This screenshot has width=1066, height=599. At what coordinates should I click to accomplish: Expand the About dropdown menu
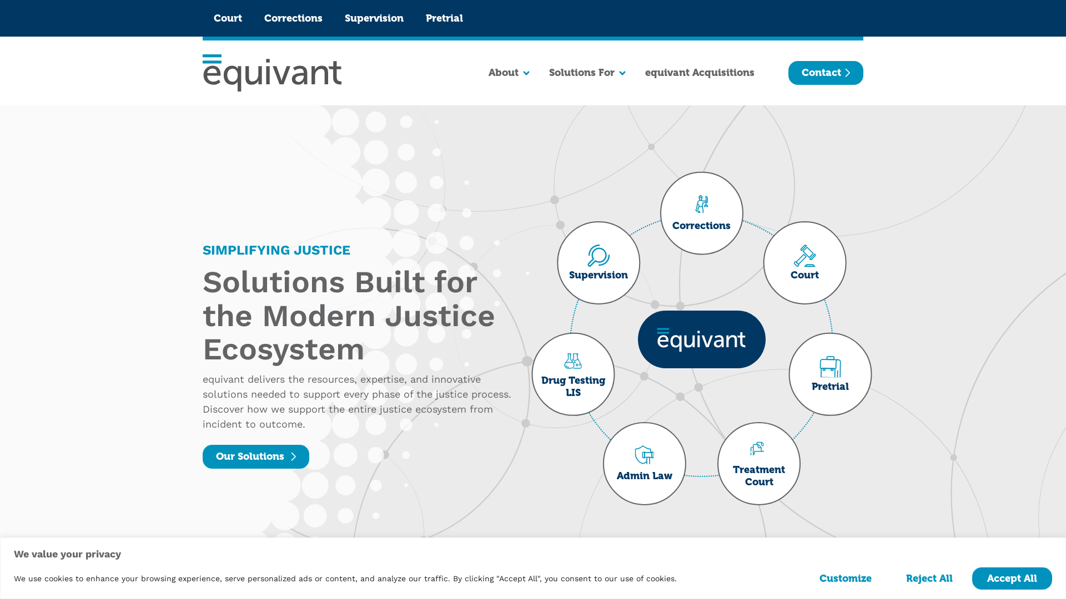point(509,73)
